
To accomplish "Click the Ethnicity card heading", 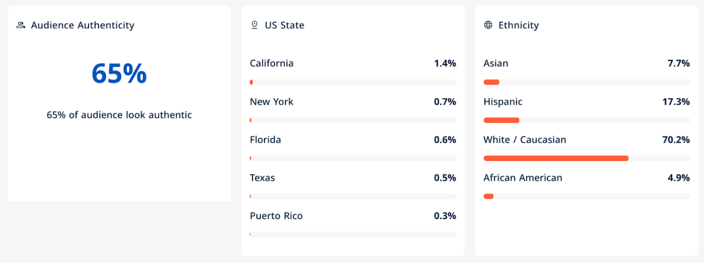I will pos(518,25).
